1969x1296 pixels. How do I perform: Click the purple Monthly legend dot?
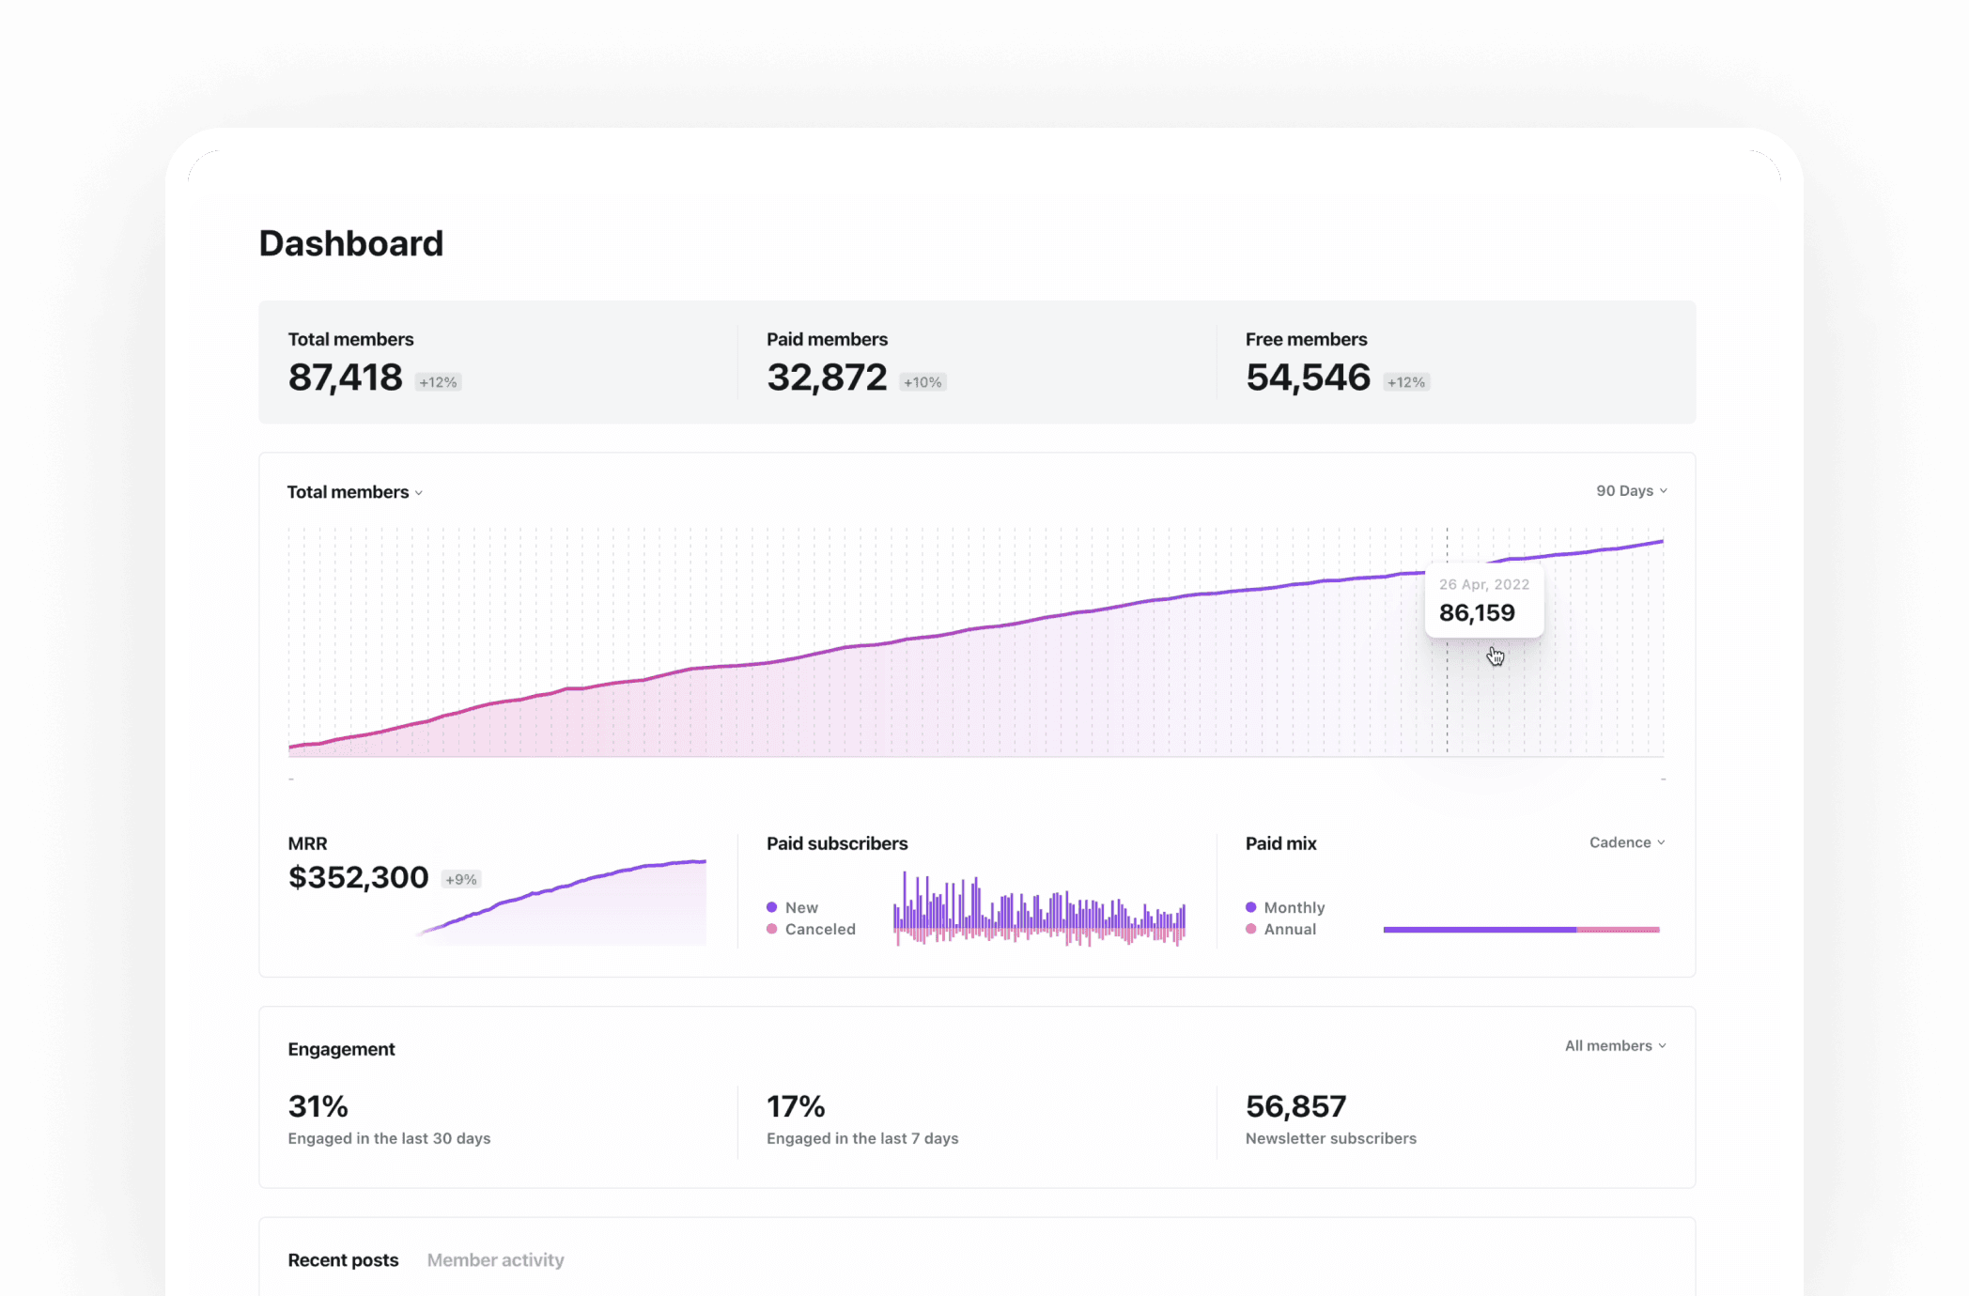click(x=1251, y=907)
